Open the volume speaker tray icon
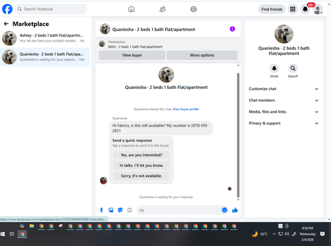Viewport: 331px width, 246px height. coord(287,234)
